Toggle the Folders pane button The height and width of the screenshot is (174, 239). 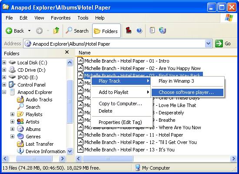pos(106,31)
